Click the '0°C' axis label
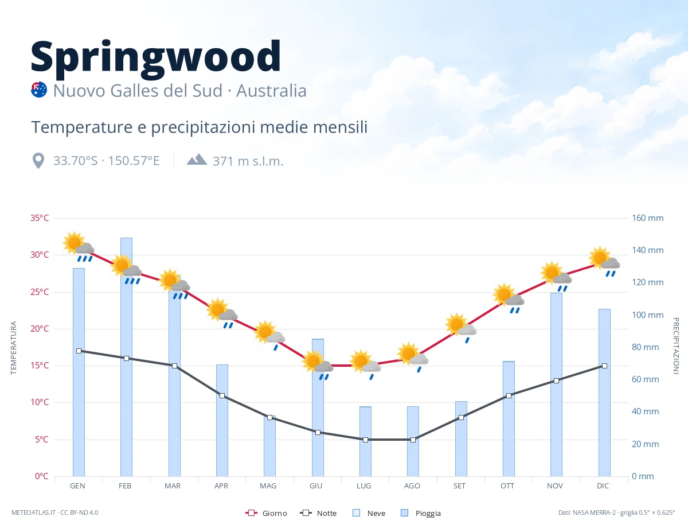Screen dimensions: 688x528 tap(42, 476)
